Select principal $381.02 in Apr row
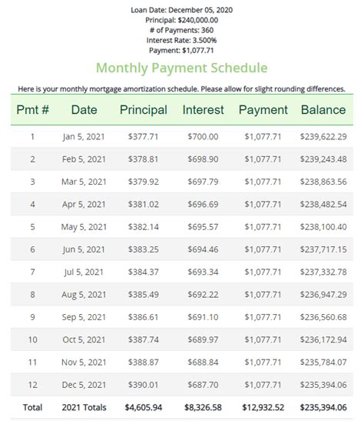The image size is (364, 421). pyautogui.click(x=144, y=204)
